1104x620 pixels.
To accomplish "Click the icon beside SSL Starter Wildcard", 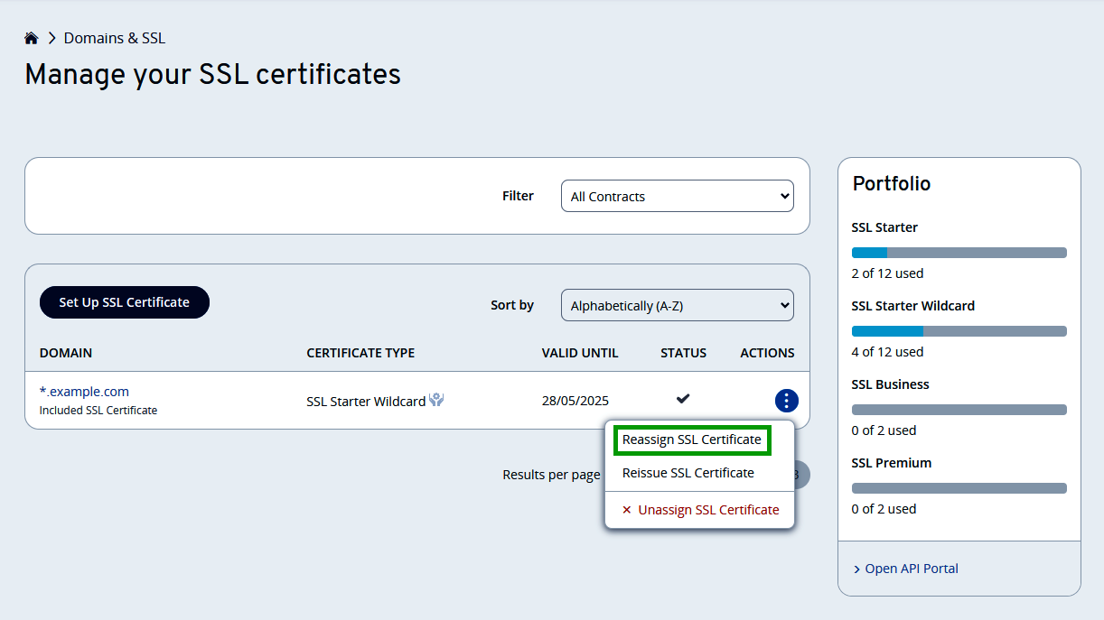I will coord(436,400).
